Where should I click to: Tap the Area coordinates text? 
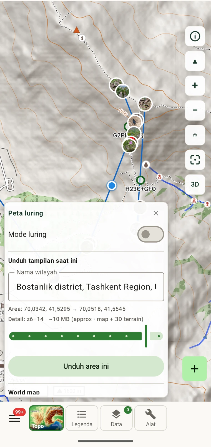coord(67,309)
